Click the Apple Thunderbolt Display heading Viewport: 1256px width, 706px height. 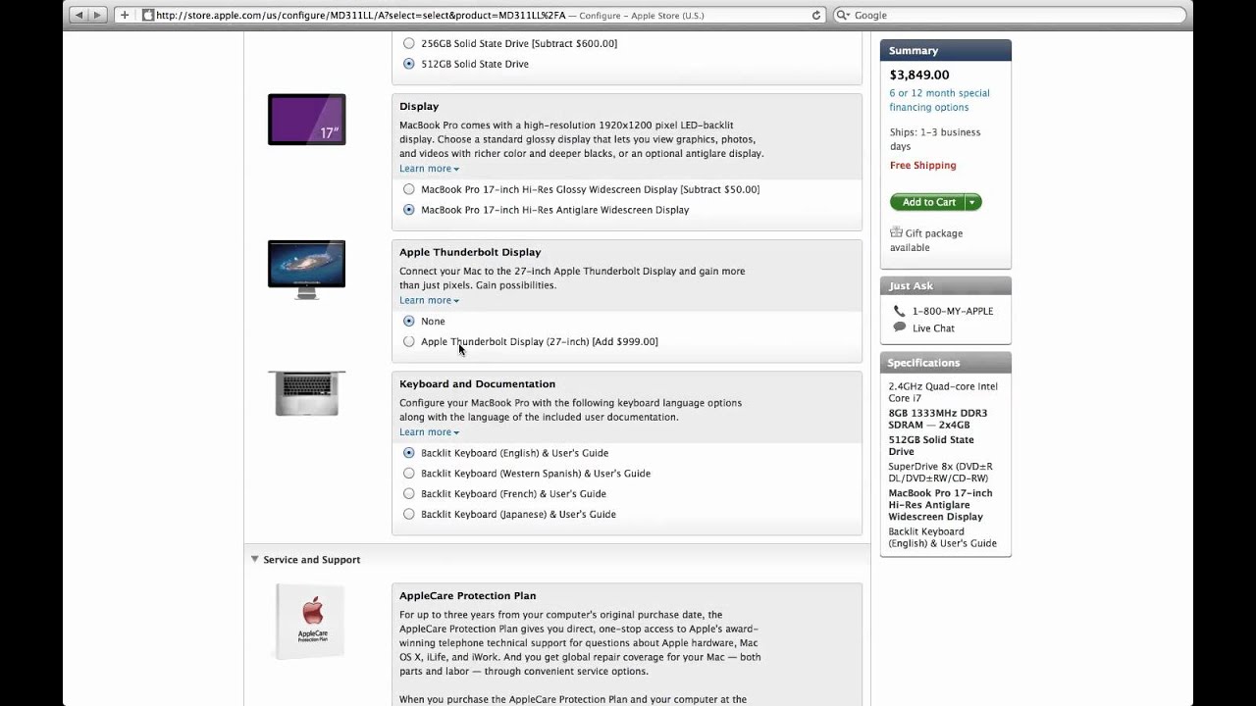[470, 252]
